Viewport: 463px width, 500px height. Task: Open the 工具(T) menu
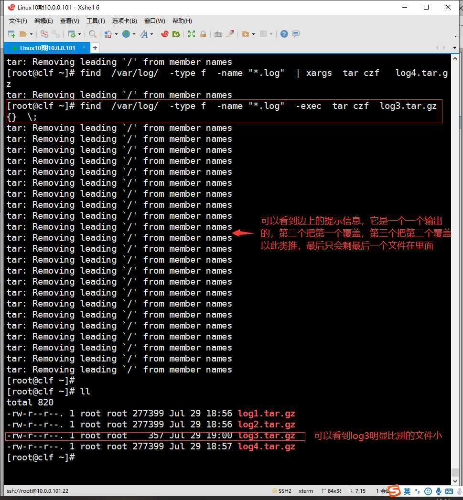tap(96, 21)
